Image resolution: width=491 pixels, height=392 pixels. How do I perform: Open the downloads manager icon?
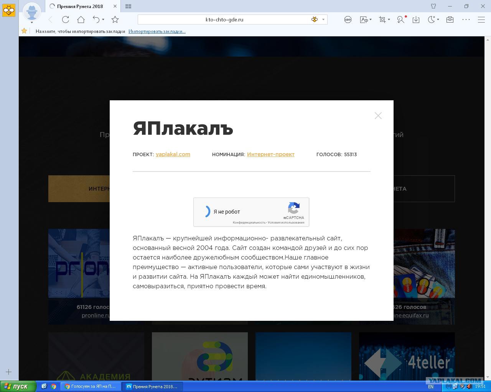tap(416, 20)
